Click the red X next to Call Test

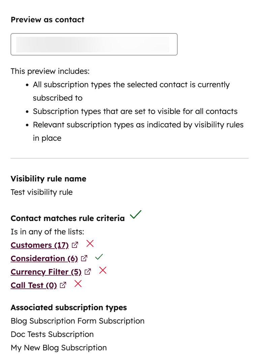point(78,284)
